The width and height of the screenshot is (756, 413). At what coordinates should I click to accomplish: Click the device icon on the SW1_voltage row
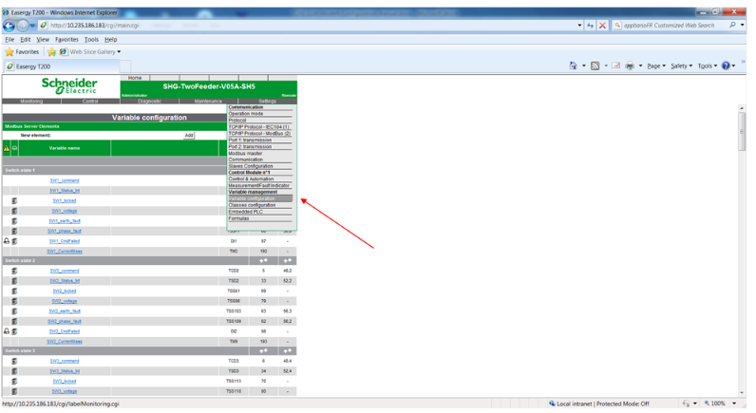(14, 211)
